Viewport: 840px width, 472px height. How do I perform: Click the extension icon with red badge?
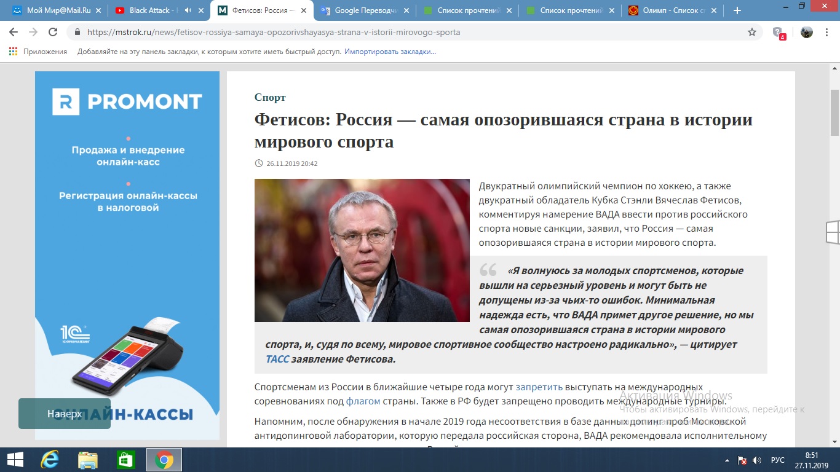[779, 33]
